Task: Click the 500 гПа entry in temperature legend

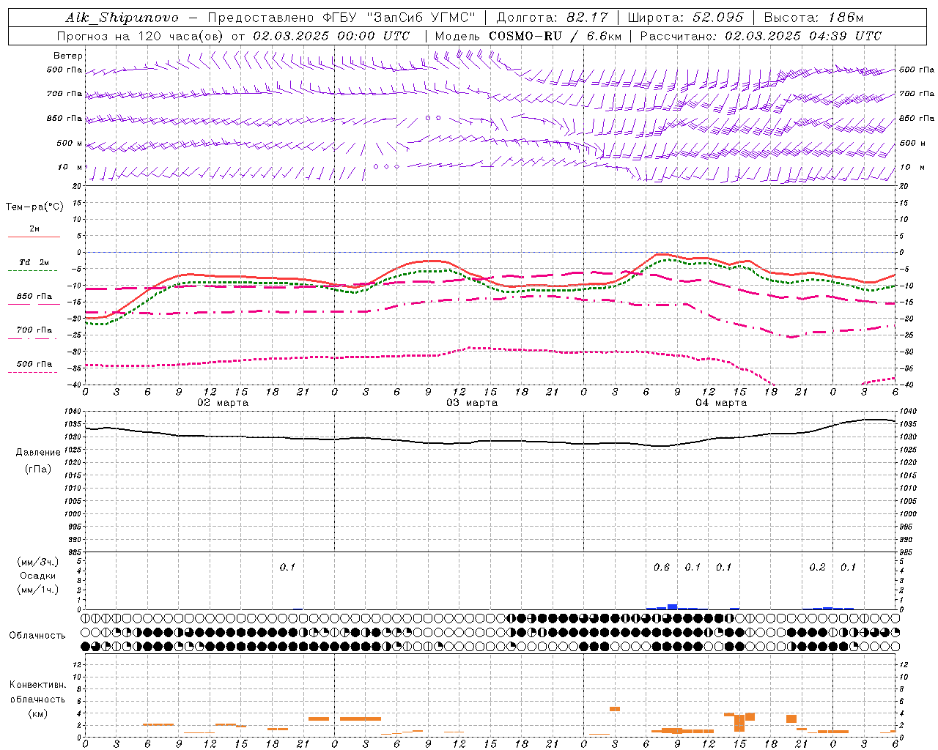Action: click(x=34, y=364)
